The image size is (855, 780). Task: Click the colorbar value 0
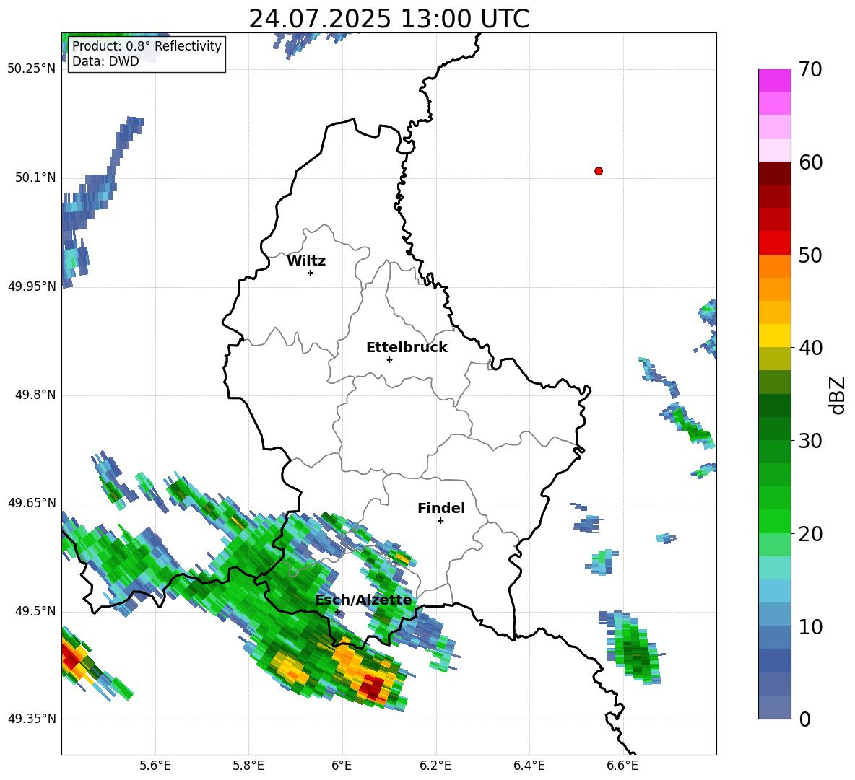click(804, 719)
